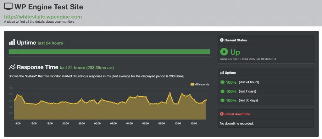Click the 00:00 label on the chart axis
The image size is (322, 139).
tap(97, 124)
